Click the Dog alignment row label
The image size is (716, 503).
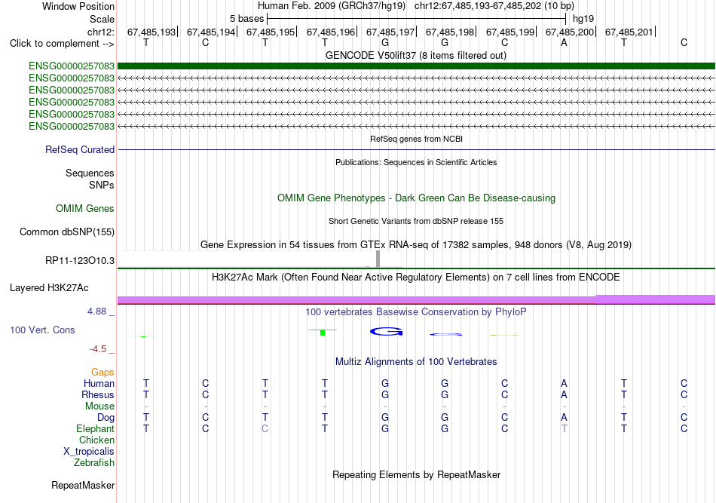click(106, 418)
